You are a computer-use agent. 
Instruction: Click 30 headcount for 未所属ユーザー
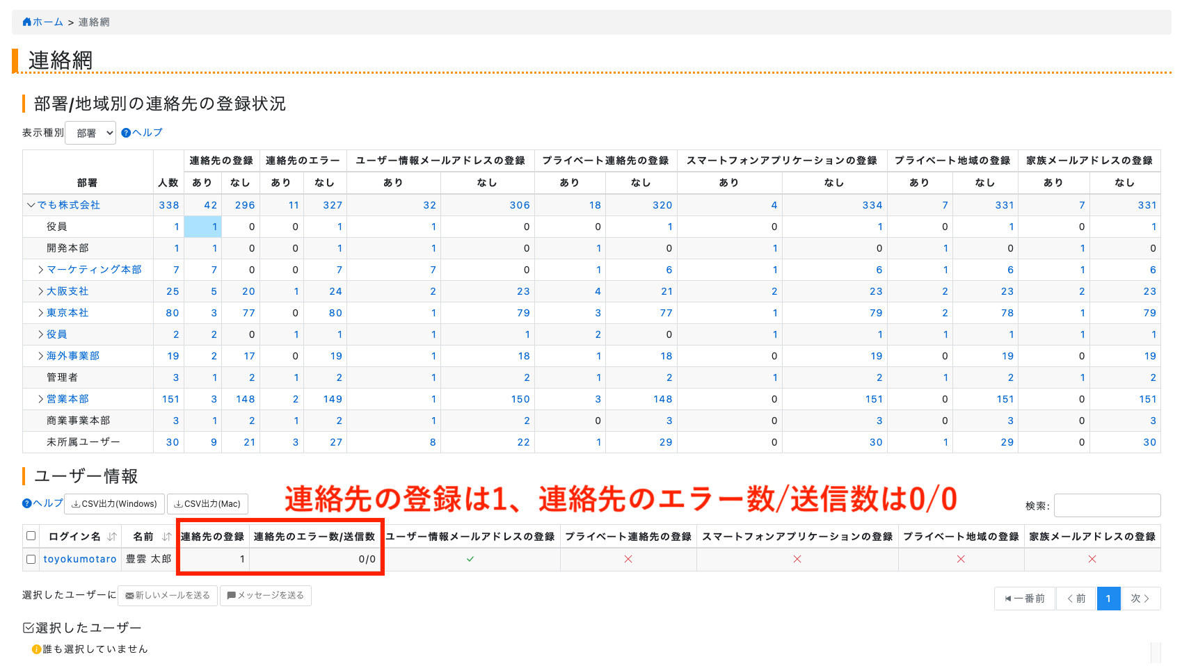tap(173, 442)
